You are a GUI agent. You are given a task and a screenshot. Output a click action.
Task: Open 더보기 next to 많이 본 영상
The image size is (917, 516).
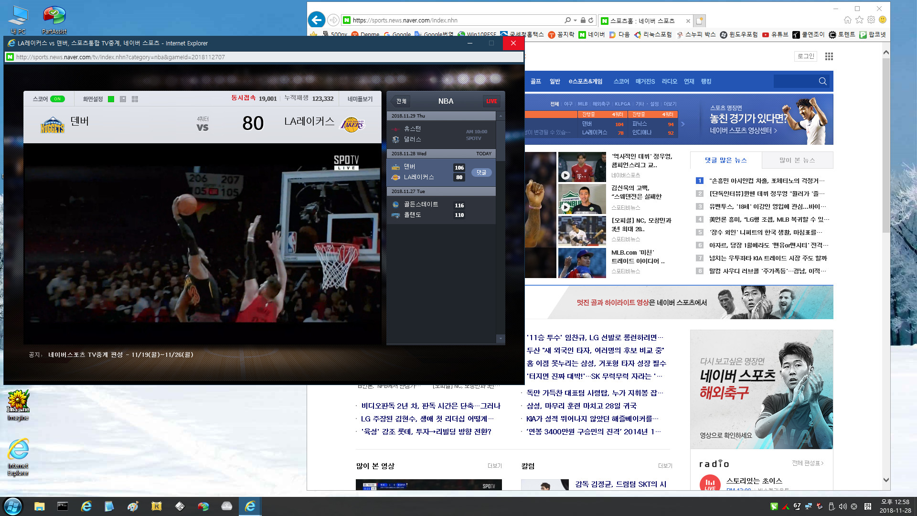[494, 466]
